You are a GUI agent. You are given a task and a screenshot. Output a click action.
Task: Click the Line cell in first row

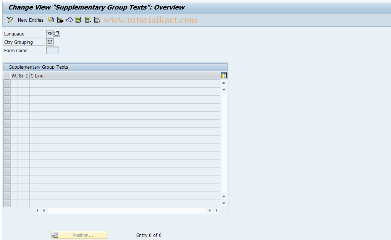click(x=127, y=84)
